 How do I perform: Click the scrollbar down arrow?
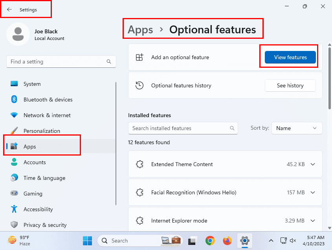330,228
